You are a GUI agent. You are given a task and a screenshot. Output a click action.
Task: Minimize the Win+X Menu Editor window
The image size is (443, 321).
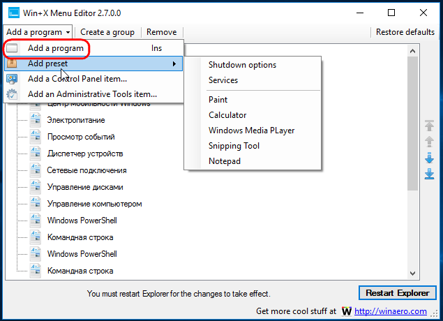click(x=360, y=13)
